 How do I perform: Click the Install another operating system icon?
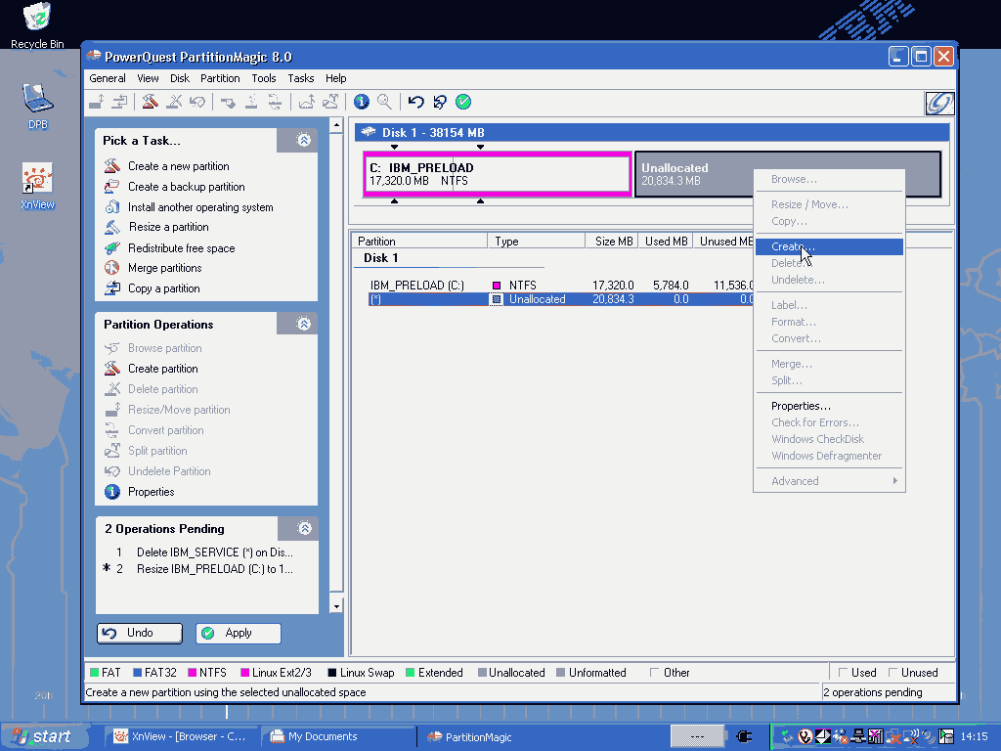point(111,207)
